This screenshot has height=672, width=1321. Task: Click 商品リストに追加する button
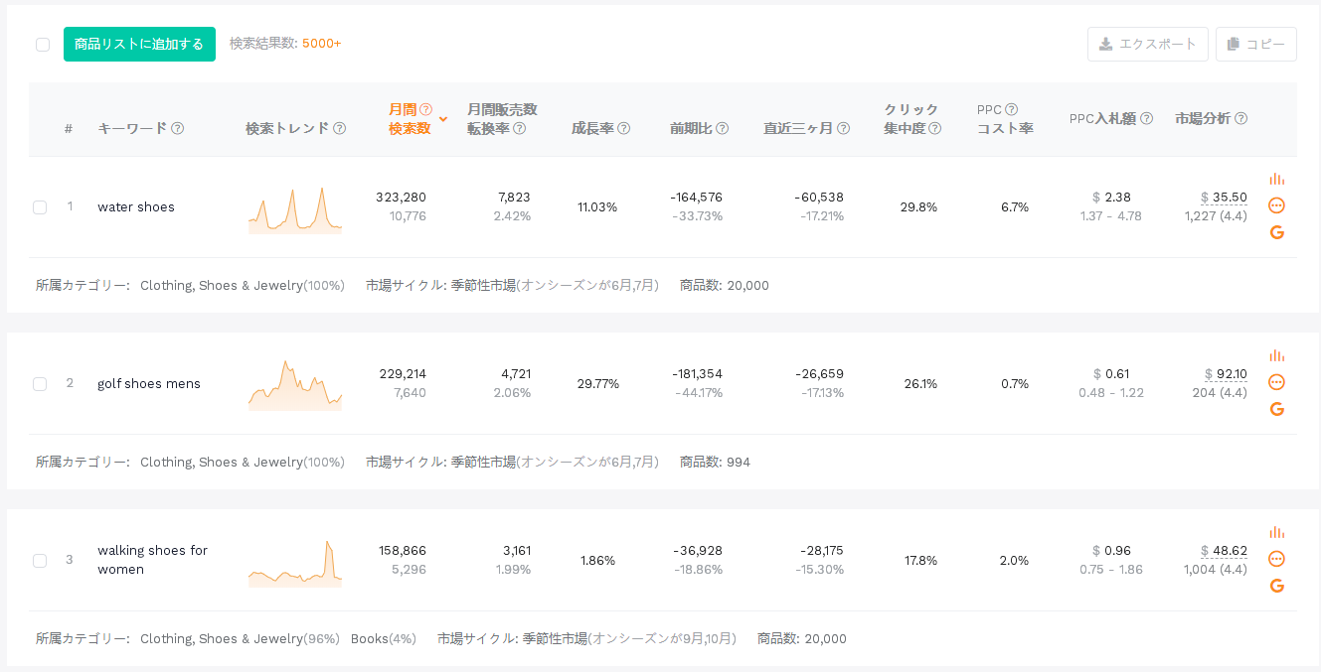coord(139,44)
